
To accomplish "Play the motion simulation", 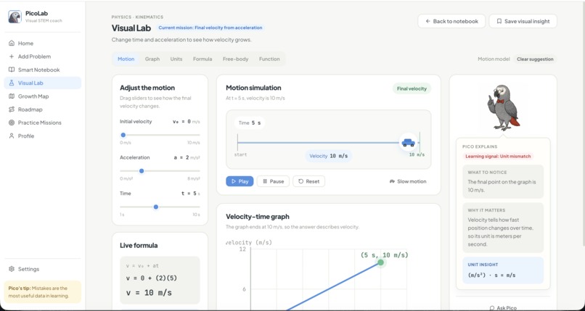I will click(240, 181).
